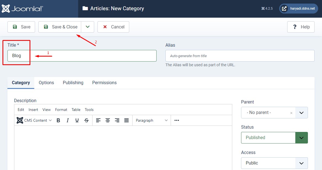
Task: Toggle Underline text formatting
Action: tap(77, 120)
